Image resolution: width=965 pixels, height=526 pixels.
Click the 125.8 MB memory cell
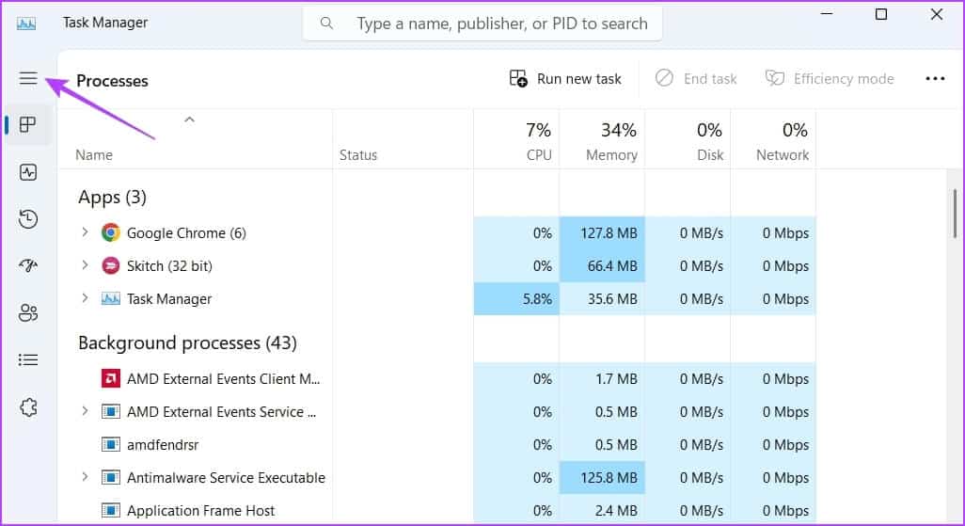point(602,477)
